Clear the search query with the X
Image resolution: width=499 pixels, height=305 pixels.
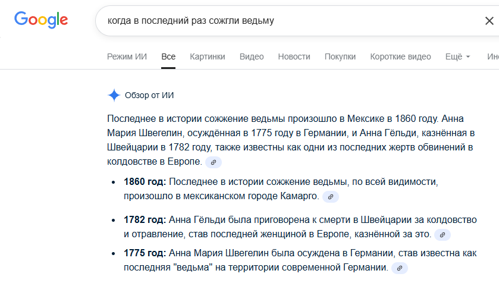[489, 21]
